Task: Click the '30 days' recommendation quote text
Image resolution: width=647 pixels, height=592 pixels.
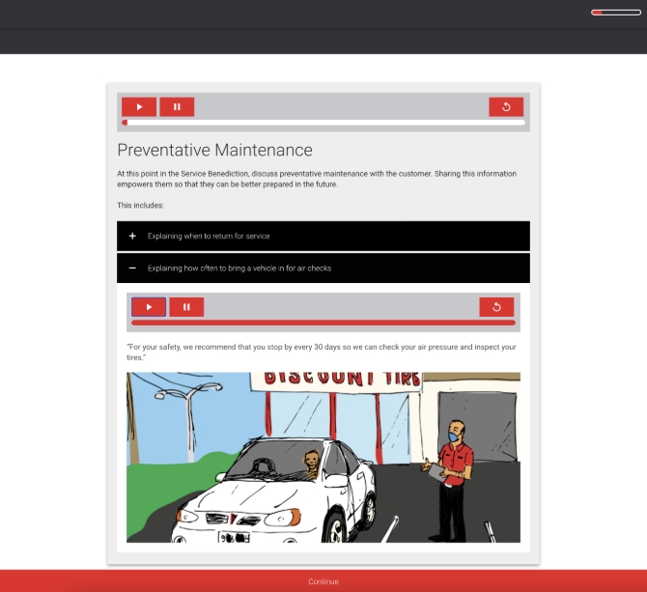Action: [322, 352]
